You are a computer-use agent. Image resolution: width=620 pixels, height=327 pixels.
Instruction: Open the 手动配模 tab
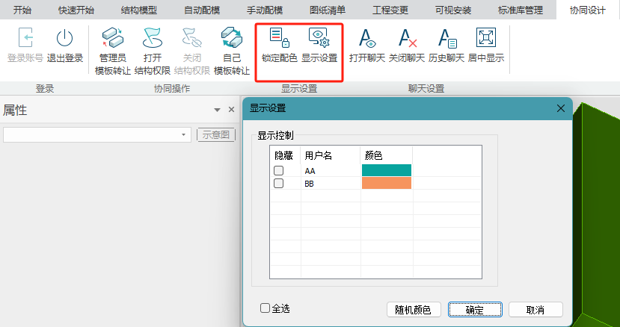click(265, 10)
